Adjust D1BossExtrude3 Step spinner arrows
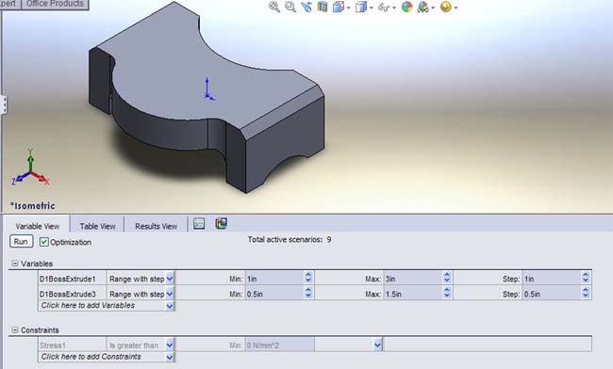The width and height of the screenshot is (613, 369). click(586, 293)
